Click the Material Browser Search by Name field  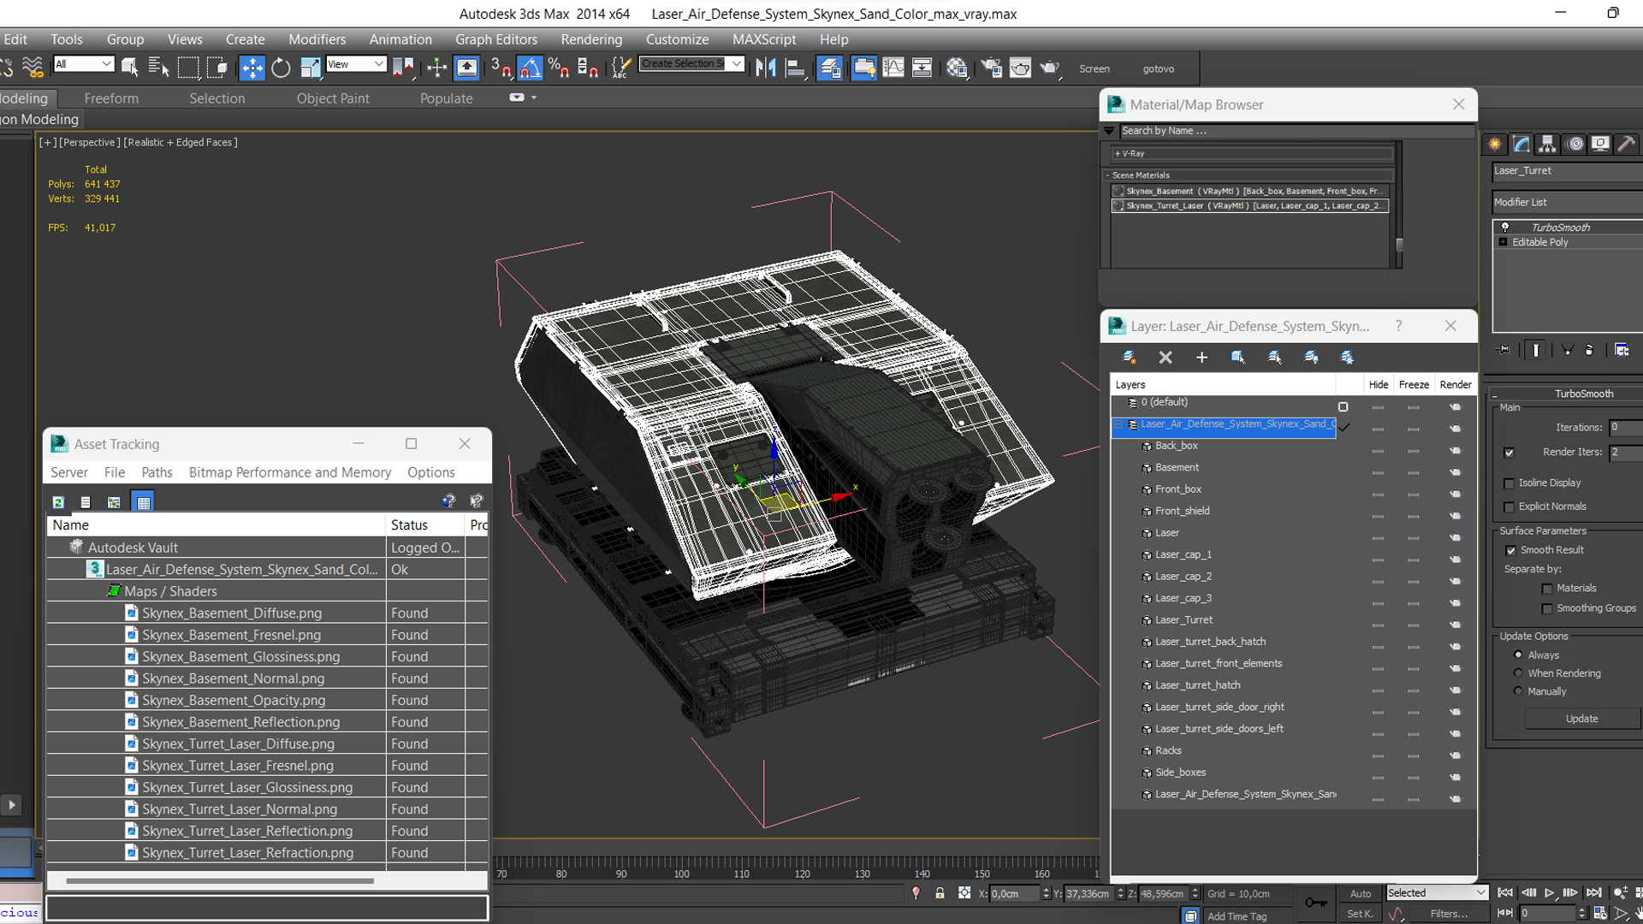(x=1296, y=131)
